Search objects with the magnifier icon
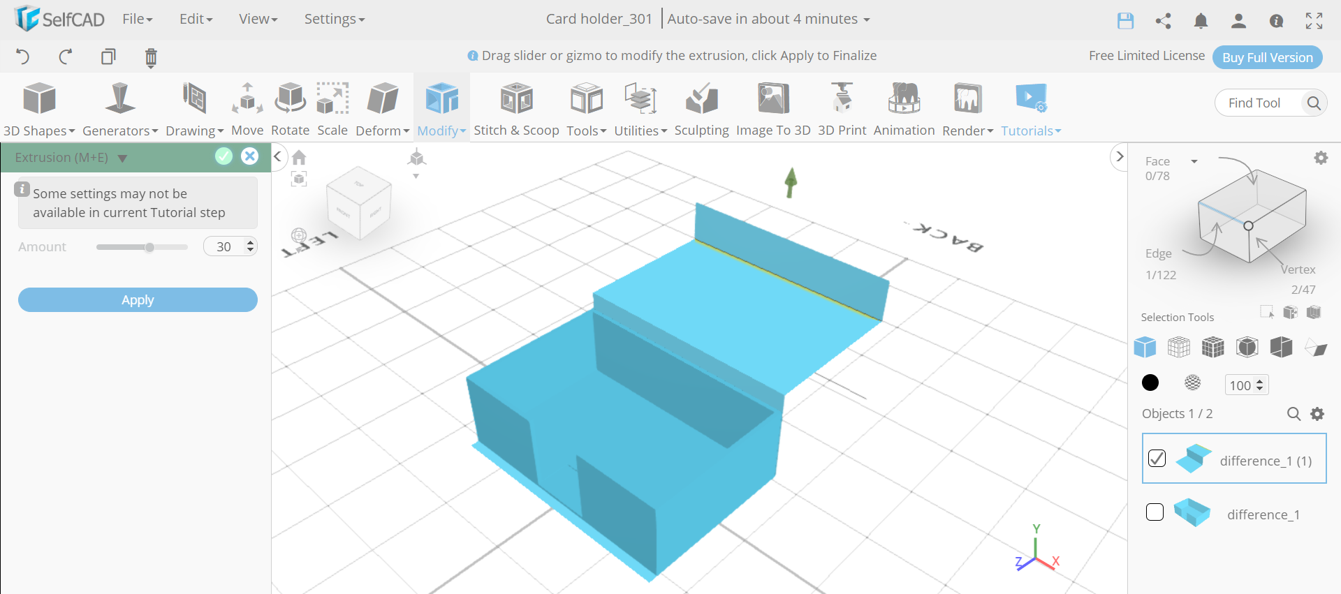The width and height of the screenshot is (1341, 594). pos(1294,414)
